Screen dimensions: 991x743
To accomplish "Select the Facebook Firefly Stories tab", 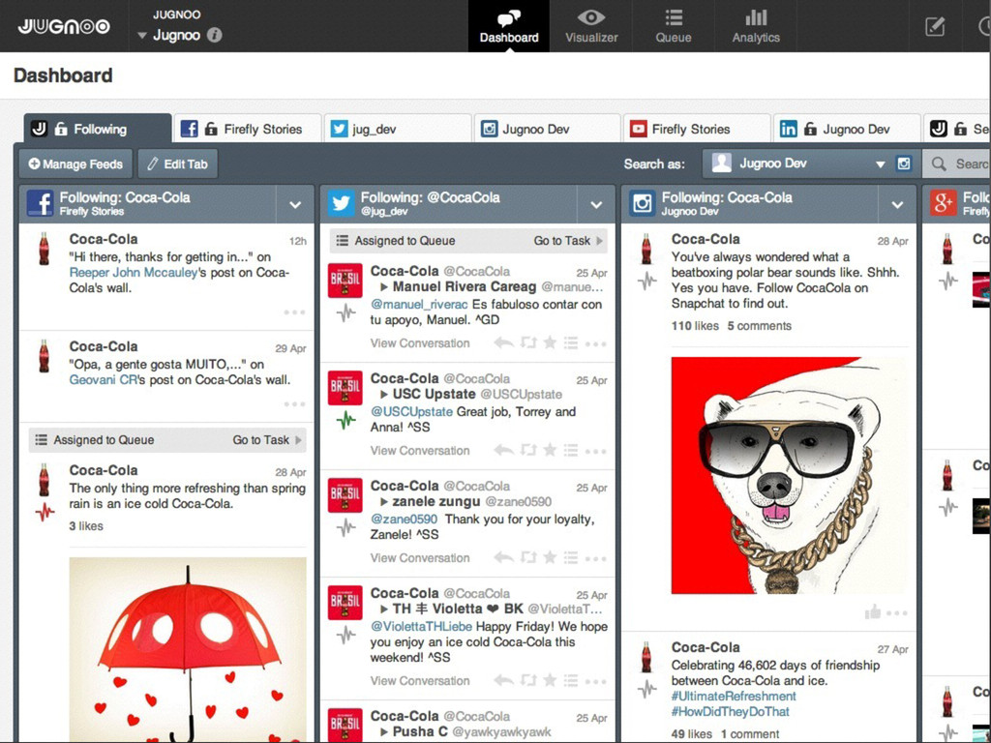I will (248, 129).
